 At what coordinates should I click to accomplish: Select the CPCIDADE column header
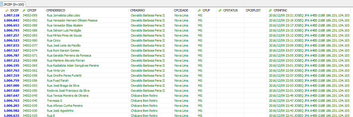pos(181,10)
